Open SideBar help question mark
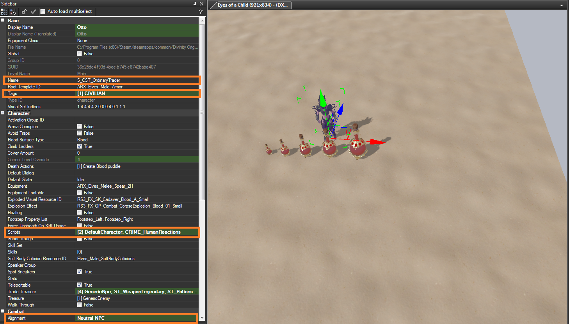The height and width of the screenshot is (324, 569). coord(201,12)
